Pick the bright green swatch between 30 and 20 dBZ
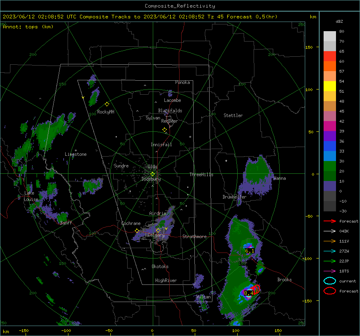360x336 pixels. [x=330, y=166]
